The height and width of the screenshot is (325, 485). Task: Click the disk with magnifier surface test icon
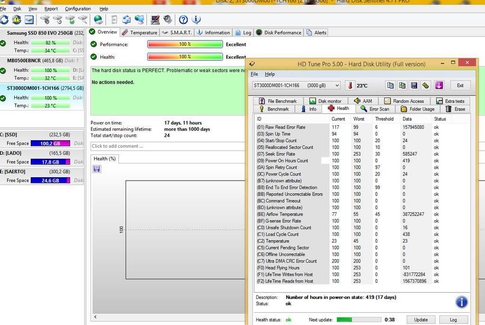(82, 20)
